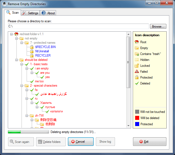This screenshot has width=175, height=155.
Task: Click the checkmark icon beside 'каталоги'
Action: click(x=47, y=111)
